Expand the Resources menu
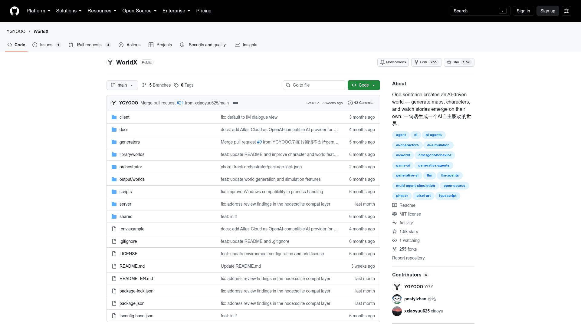581x327 pixels. (x=102, y=11)
